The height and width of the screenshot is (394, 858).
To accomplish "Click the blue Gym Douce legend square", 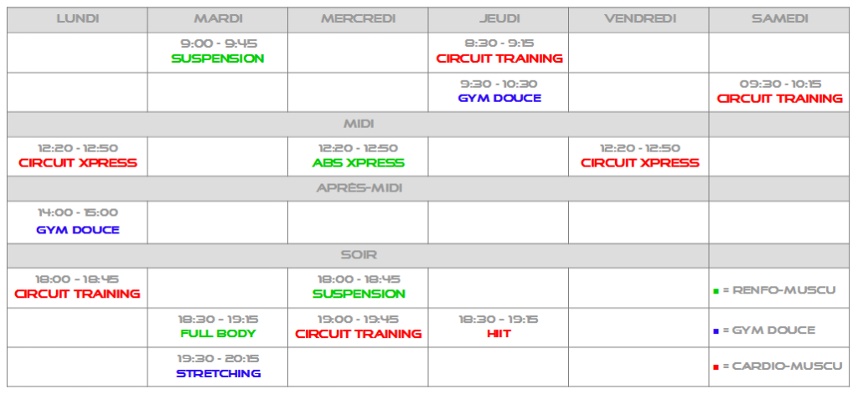I will (716, 330).
